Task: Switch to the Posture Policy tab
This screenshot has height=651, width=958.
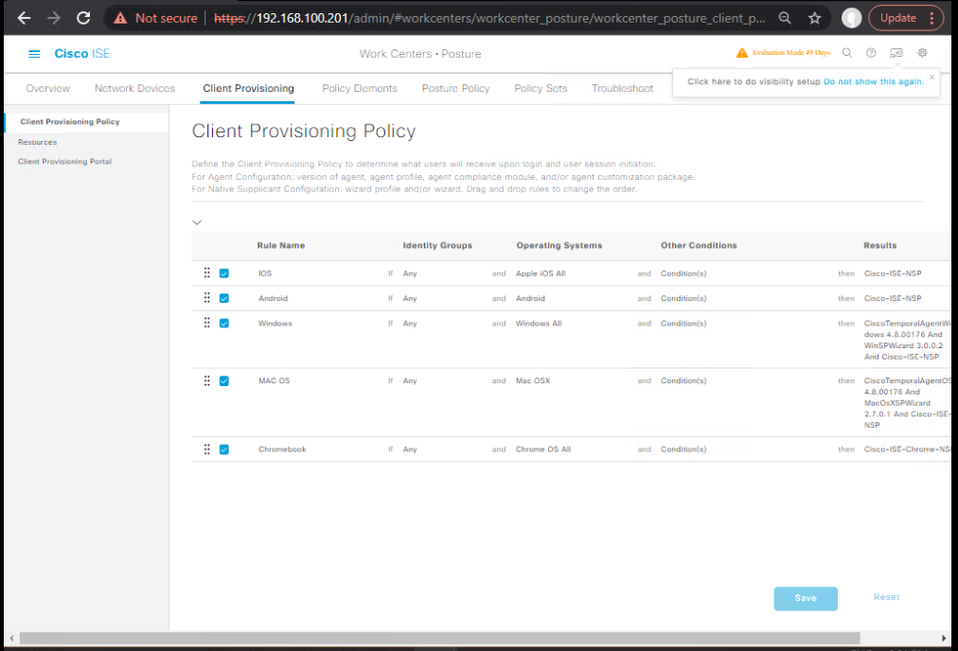Action: (455, 89)
